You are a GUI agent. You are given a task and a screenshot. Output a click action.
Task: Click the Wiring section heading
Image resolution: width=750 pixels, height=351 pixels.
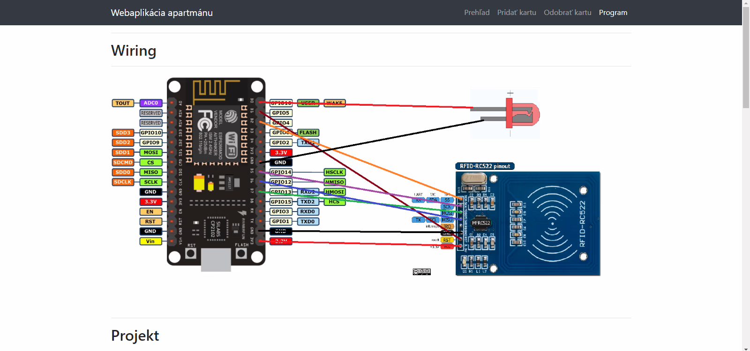click(134, 51)
